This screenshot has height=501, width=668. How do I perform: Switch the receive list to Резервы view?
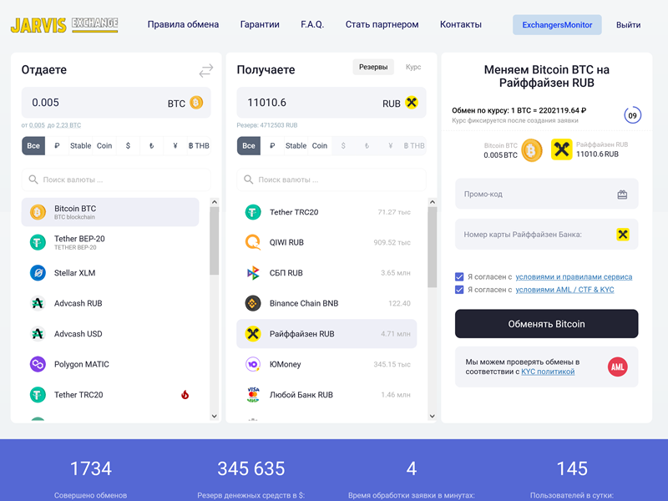pyautogui.click(x=373, y=67)
